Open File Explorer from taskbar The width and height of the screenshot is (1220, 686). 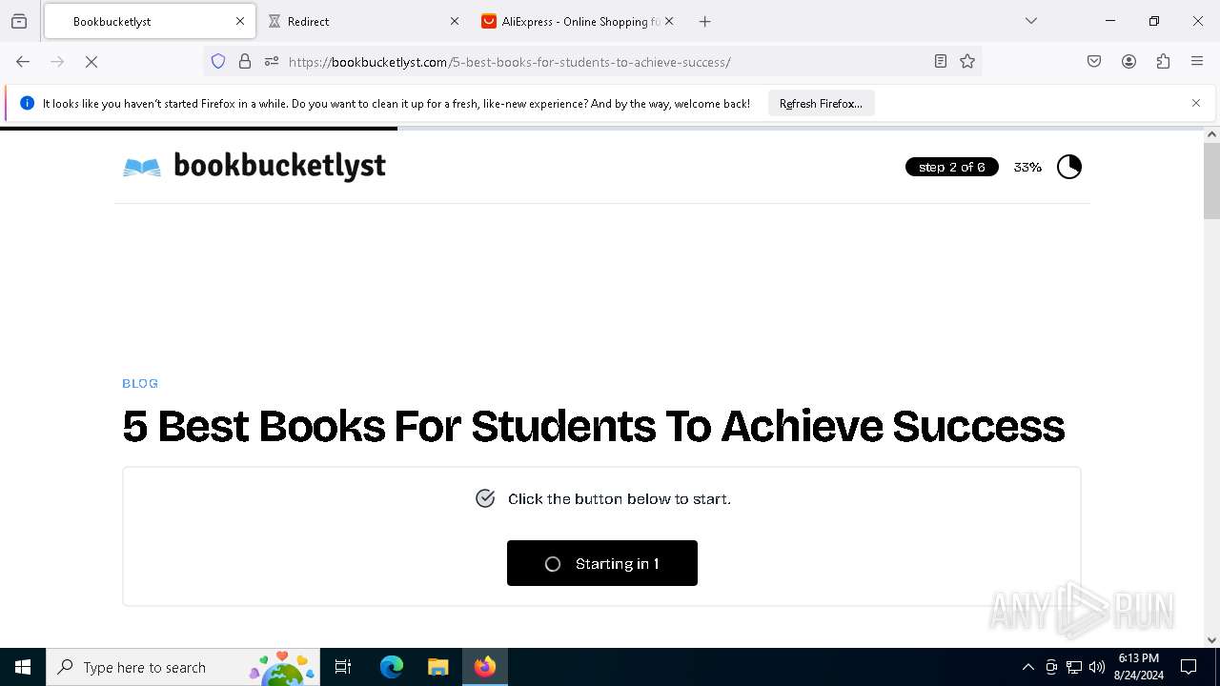tap(437, 667)
